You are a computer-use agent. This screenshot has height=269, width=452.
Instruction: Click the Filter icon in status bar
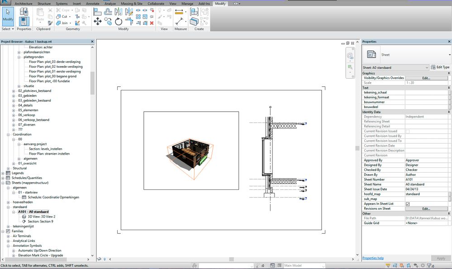[x=429, y=265]
